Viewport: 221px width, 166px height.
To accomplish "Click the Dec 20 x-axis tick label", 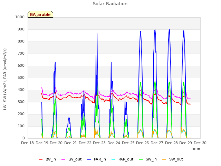I will coord(56,143).
